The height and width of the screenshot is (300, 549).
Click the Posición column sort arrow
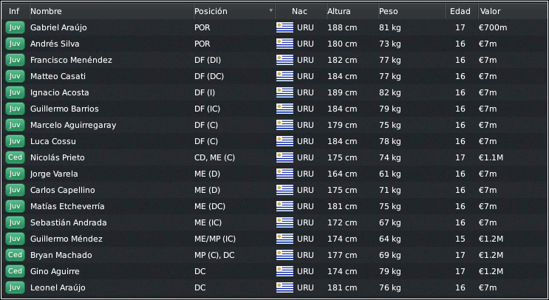(x=270, y=10)
